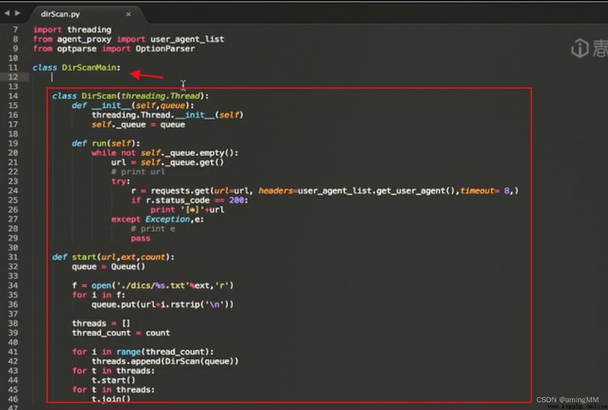Image resolution: width=608 pixels, height=410 pixels.
Task: Click 'requests.get' on line 24
Action: click(180, 191)
